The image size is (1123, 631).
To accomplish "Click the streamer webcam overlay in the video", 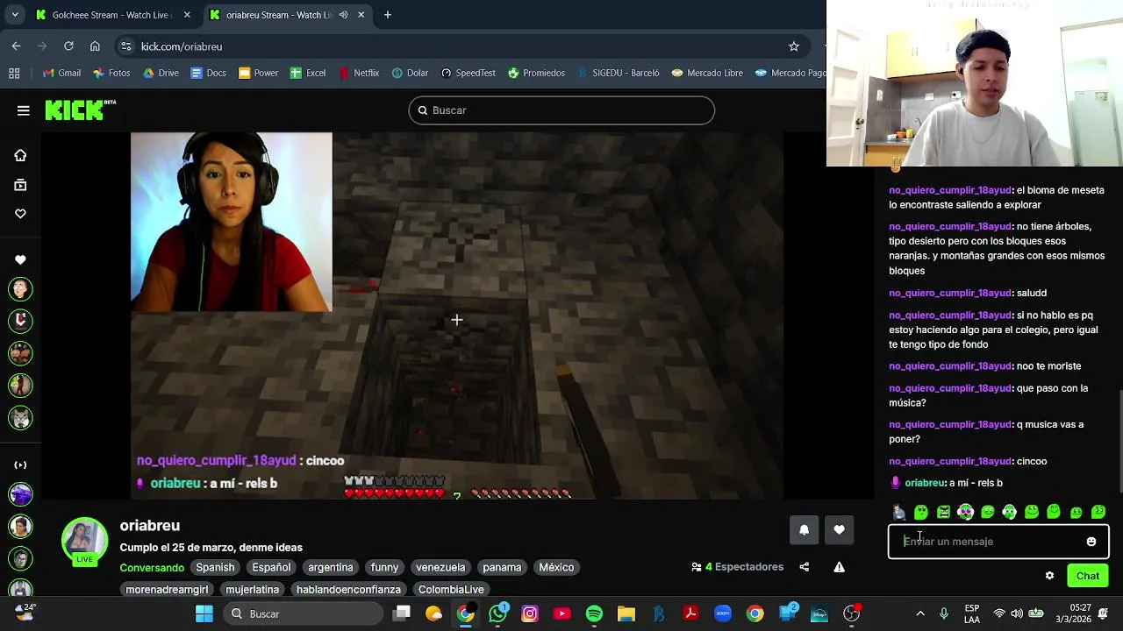I will [232, 223].
